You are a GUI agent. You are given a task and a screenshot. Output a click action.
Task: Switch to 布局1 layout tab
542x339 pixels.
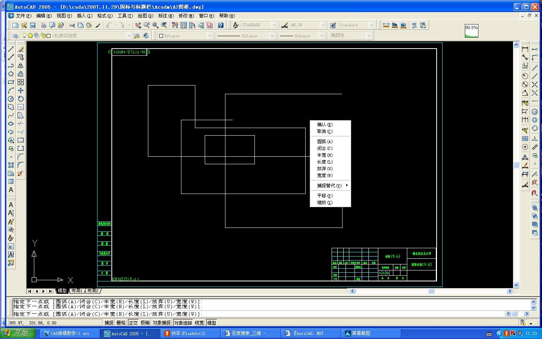[x=77, y=291]
